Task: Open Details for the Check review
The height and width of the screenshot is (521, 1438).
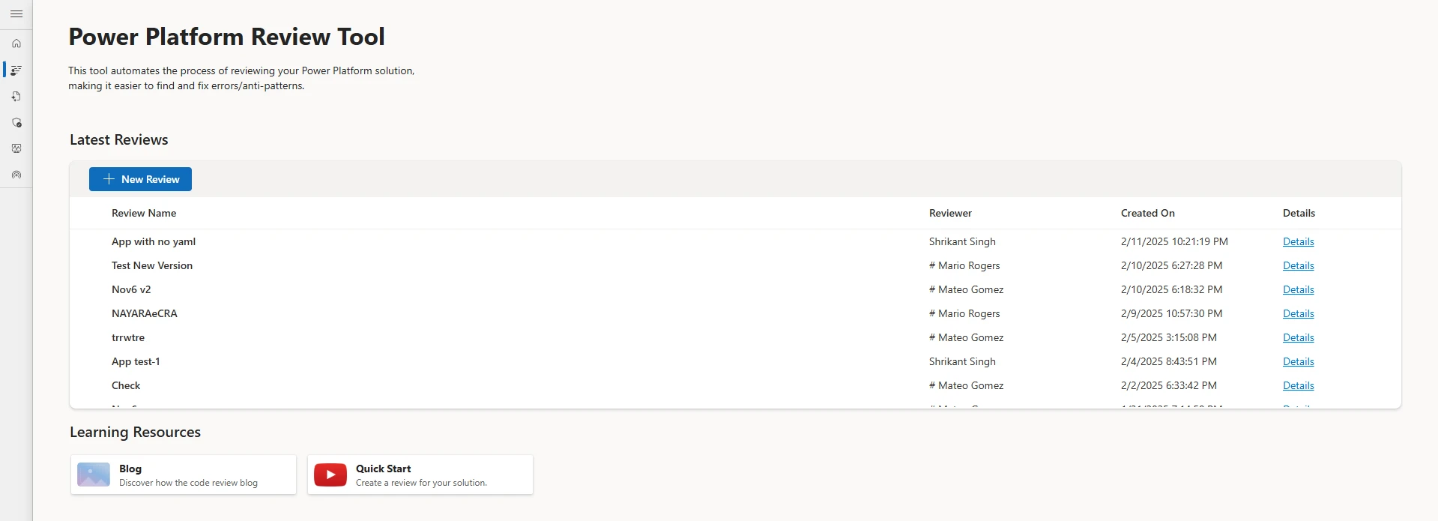Action: 1298,385
